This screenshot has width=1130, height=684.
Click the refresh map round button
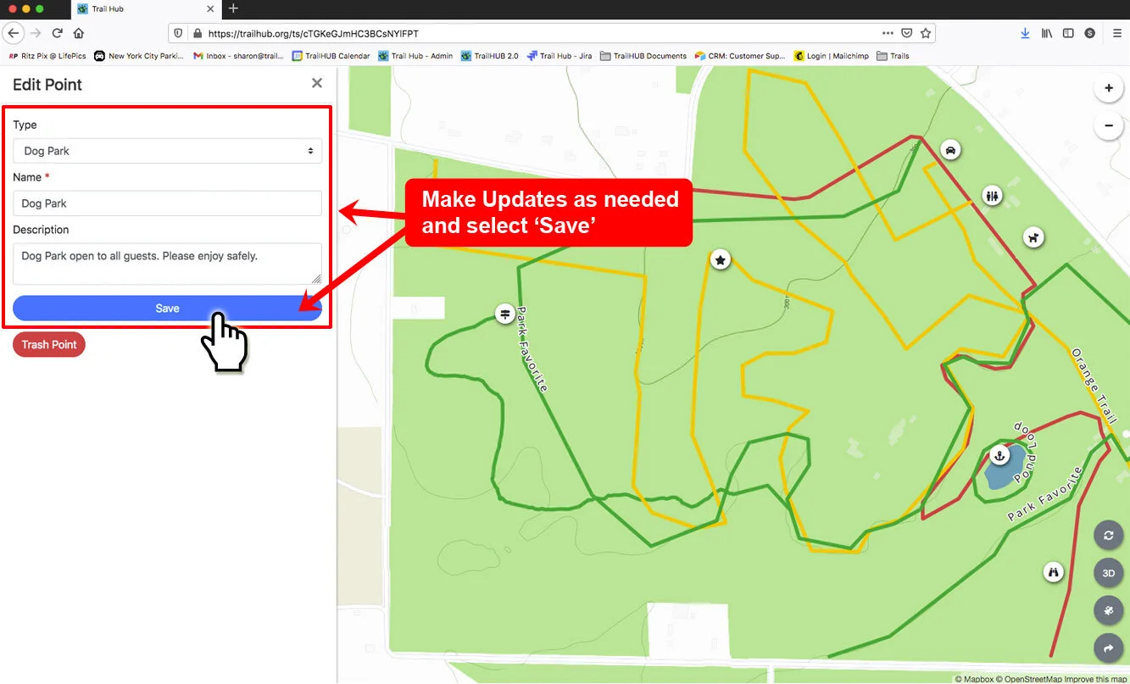(x=1108, y=536)
